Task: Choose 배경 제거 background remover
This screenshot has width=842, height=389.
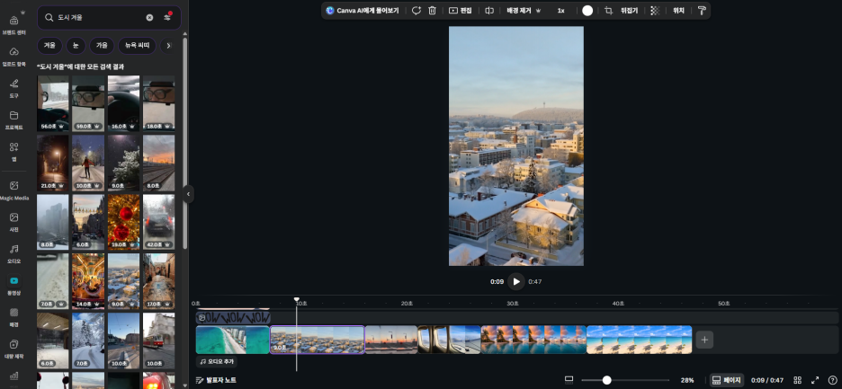Action: [524, 10]
